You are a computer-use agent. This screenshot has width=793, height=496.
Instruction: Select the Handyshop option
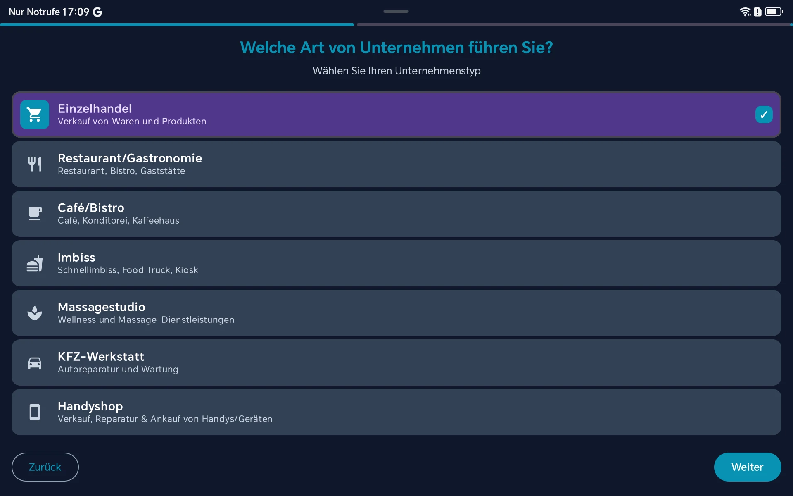coord(396,412)
